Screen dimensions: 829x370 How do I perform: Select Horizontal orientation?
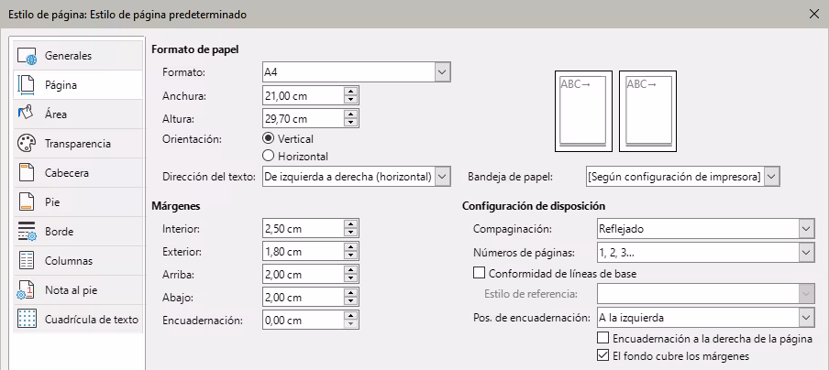(268, 157)
